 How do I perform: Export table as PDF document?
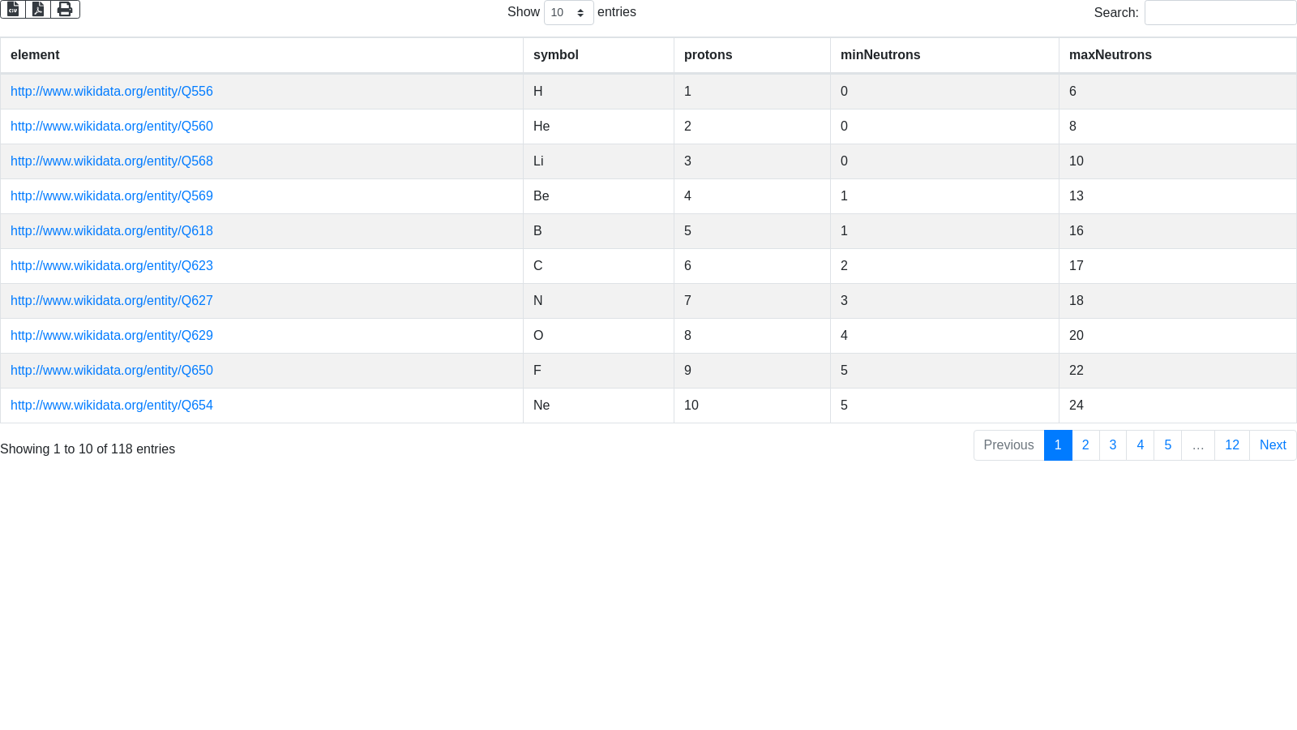(x=38, y=9)
